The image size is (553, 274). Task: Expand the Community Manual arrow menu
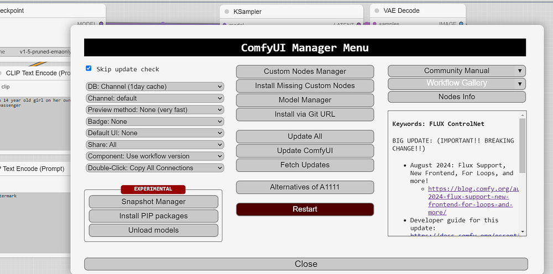click(520, 71)
